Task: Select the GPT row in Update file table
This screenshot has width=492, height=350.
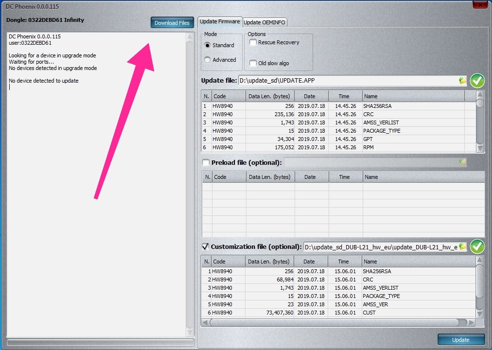Action: point(338,139)
